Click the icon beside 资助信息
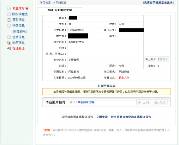The width and height of the screenshot is (179, 145). (x=9, y=37)
